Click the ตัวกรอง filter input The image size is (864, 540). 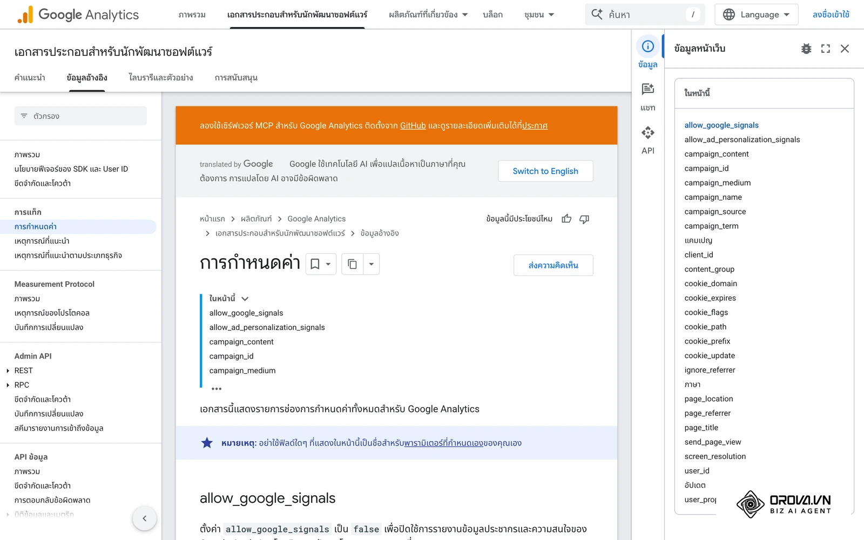click(x=80, y=116)
